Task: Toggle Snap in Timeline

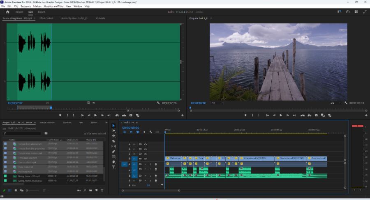Action: (x=131, y=132)
